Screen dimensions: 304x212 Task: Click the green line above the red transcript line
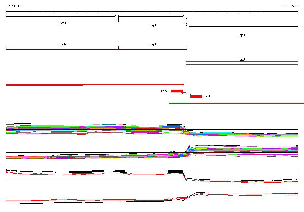click(247, 102)
